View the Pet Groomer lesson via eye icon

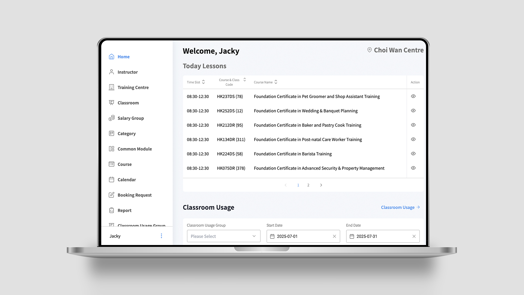[413, 96]
